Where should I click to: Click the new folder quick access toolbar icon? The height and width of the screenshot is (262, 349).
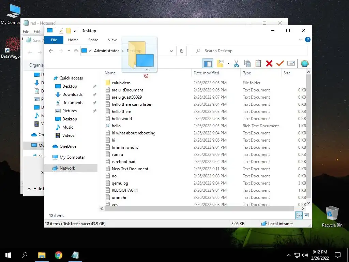point(69,31)
